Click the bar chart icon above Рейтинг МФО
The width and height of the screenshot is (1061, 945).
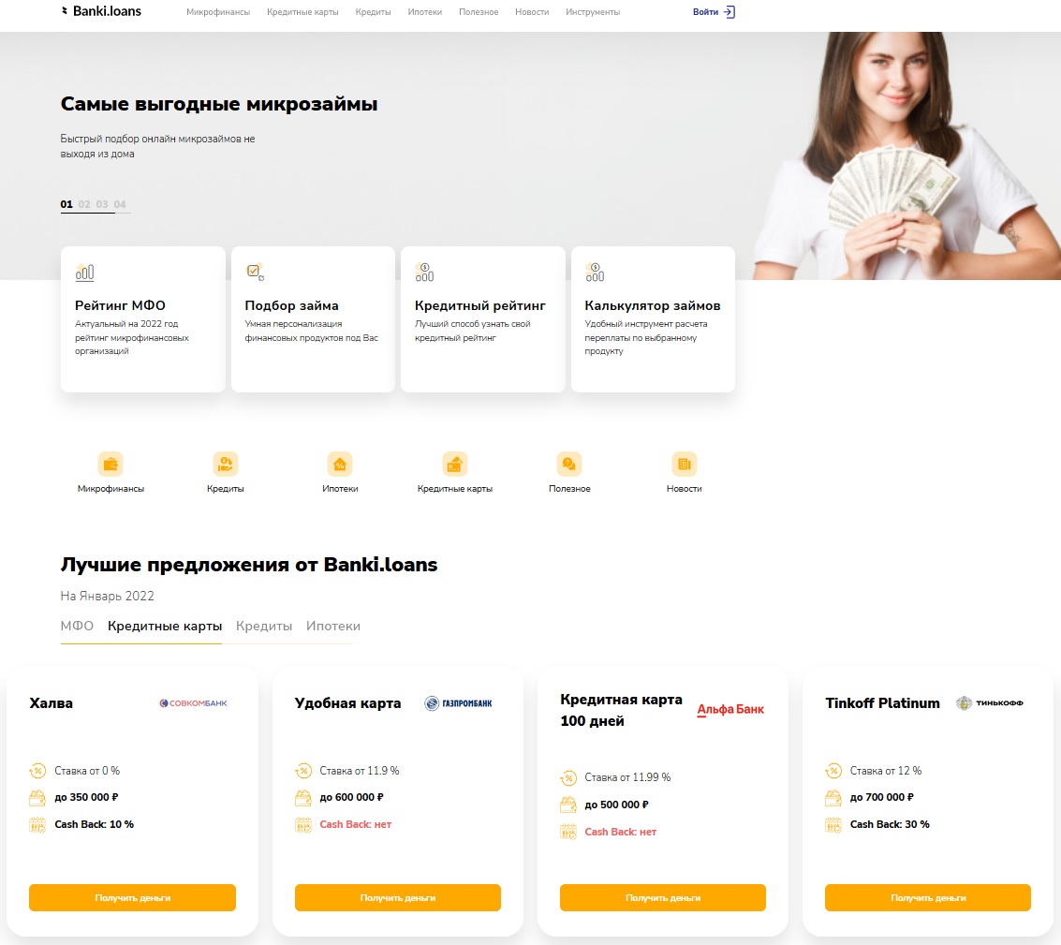[x=84, y=273]
